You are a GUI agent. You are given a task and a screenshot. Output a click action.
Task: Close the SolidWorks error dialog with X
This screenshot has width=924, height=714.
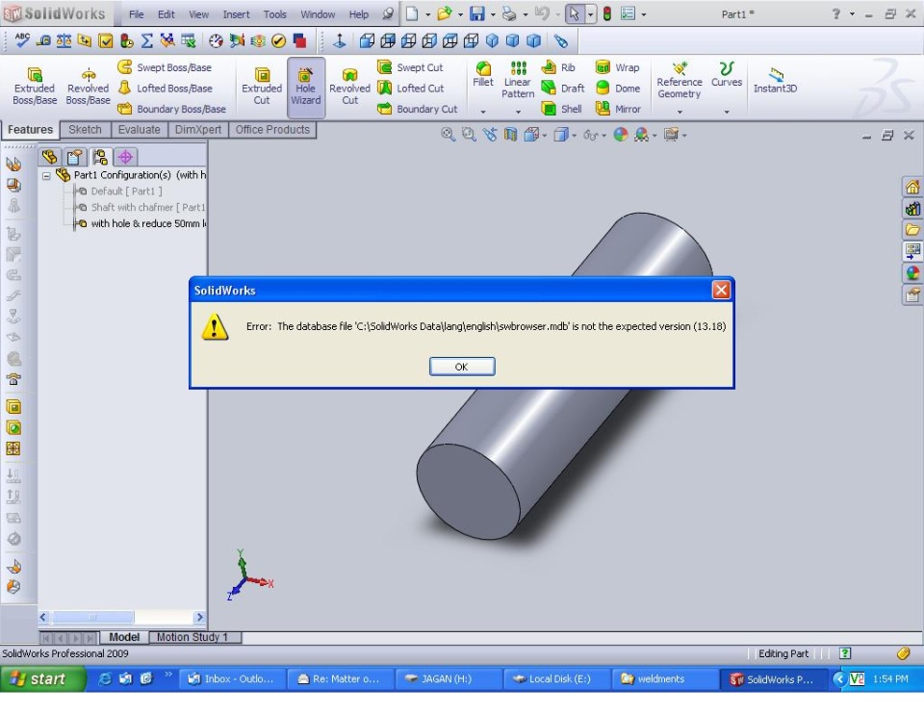tap(721, 290)
